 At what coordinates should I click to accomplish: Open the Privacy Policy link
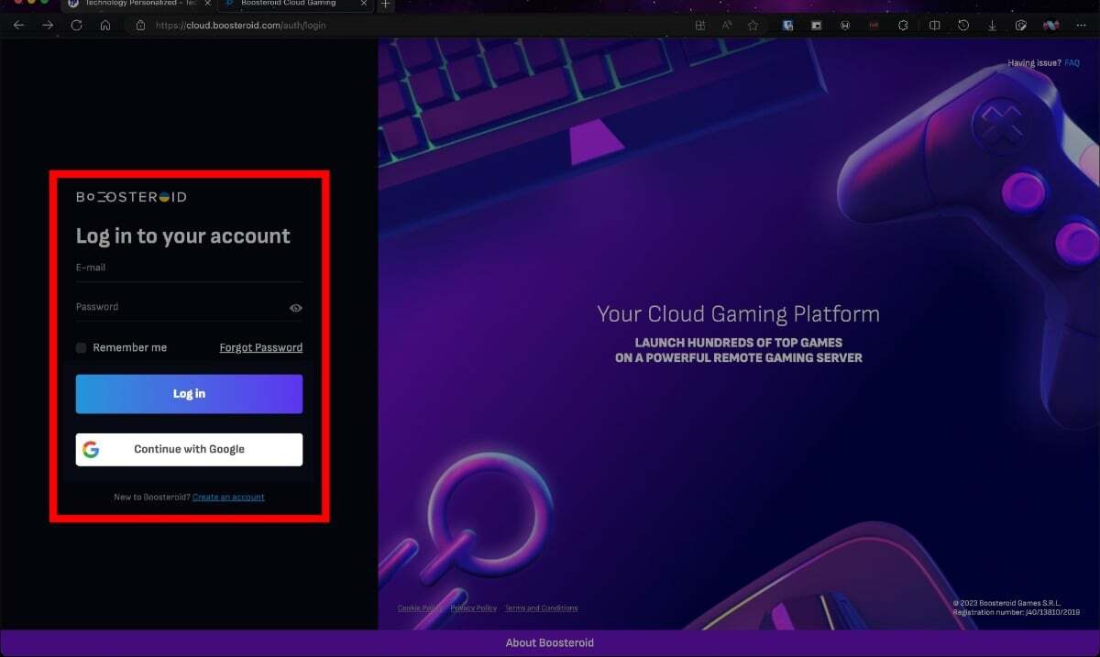(473, 608)
